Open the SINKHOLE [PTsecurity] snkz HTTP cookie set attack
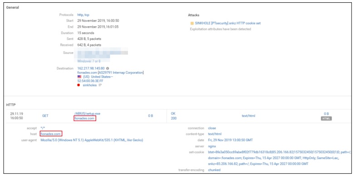This screenshot has width=356, height=177. (x=228, y=23)
